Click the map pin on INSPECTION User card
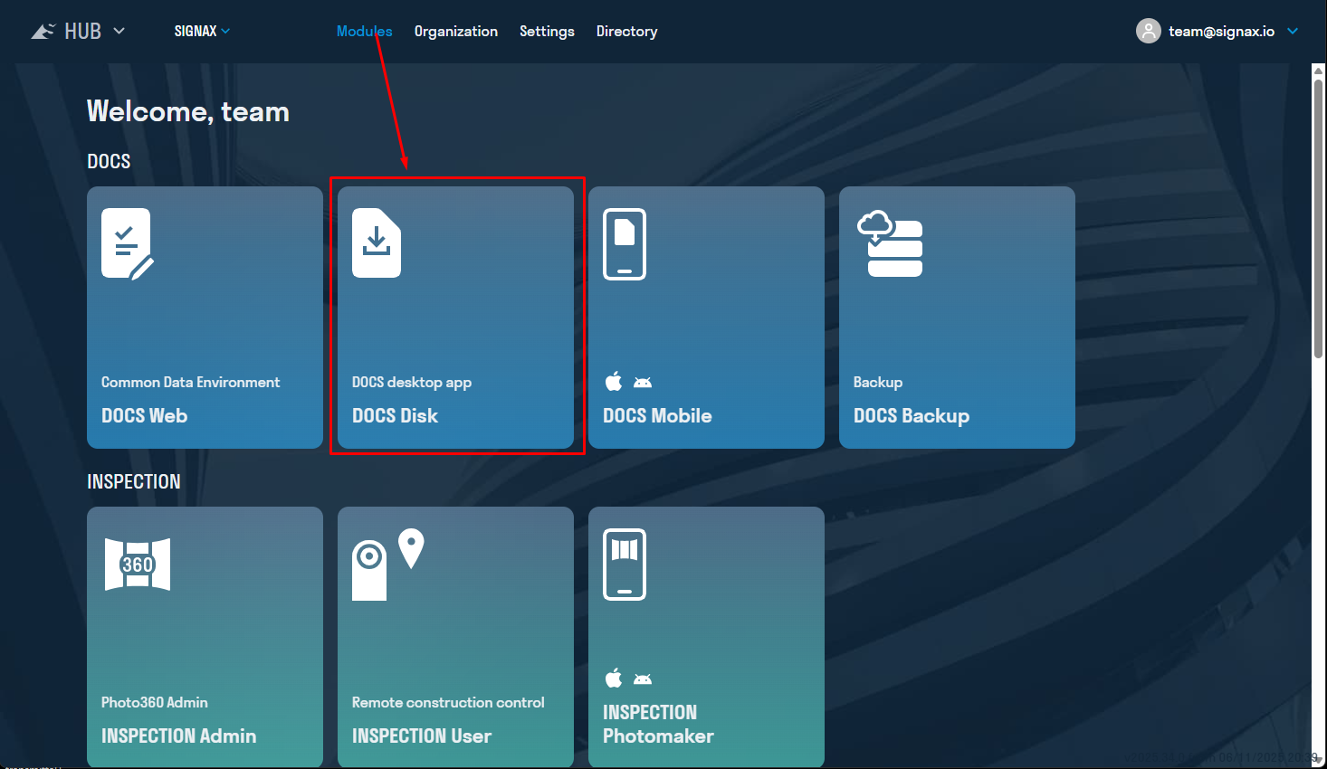The width and height of the screenshot is (1327, 769). point(411,548)
